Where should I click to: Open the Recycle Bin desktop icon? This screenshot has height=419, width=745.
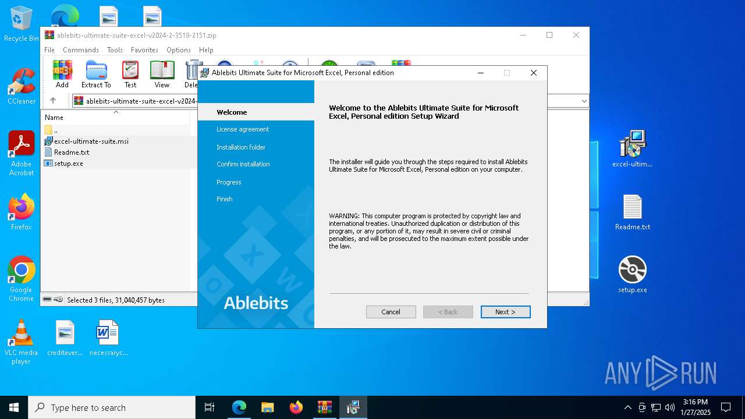click(22, 24)
